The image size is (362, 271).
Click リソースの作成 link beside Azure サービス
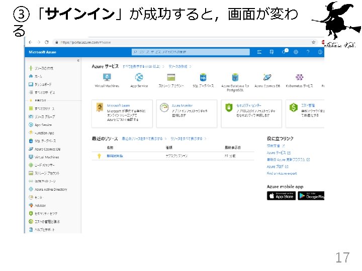(178, 66)
